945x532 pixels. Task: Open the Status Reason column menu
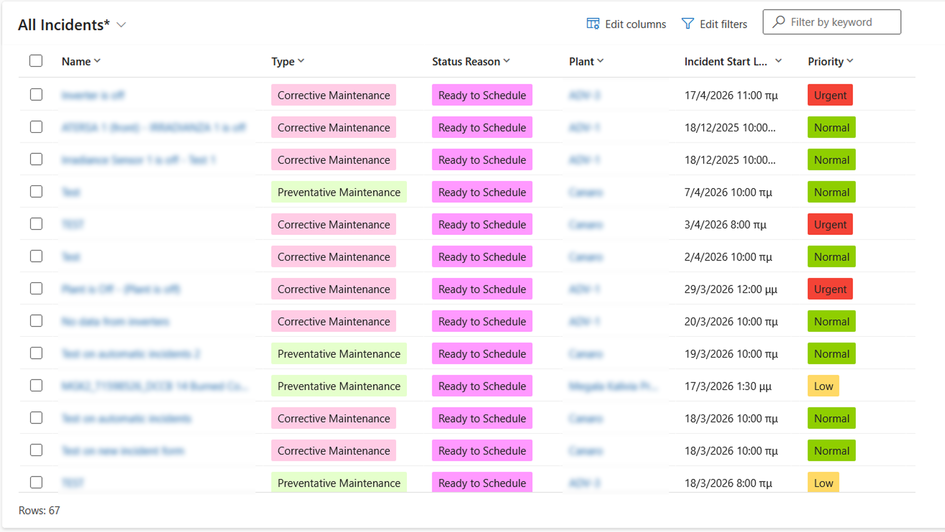pyautogui.click(x=506, y=61)
